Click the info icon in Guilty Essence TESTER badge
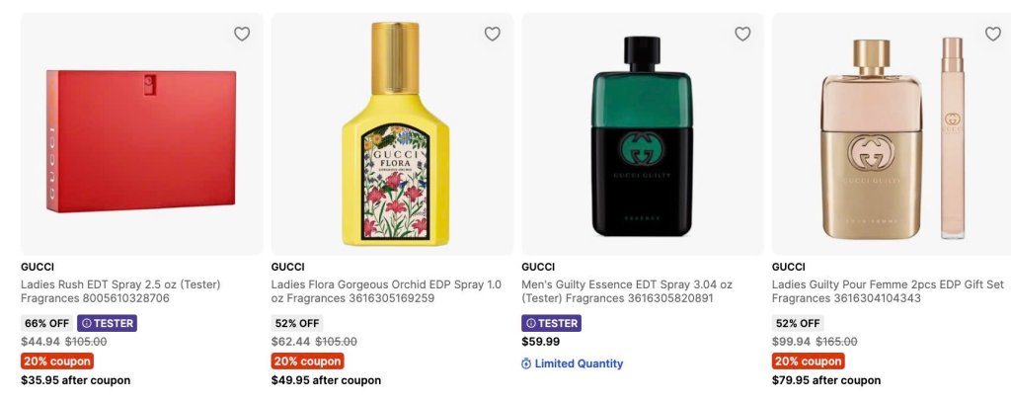1011x402 pixels. pos(530,323)
